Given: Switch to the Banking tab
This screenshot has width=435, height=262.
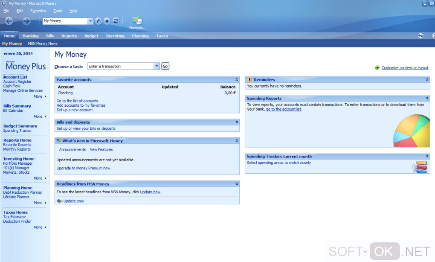Looking at the screenshot, I should 31,36.
